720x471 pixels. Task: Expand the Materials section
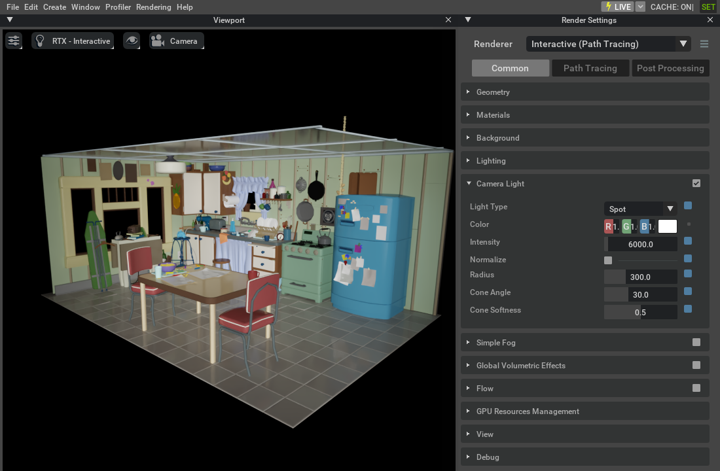coord(585,114)
